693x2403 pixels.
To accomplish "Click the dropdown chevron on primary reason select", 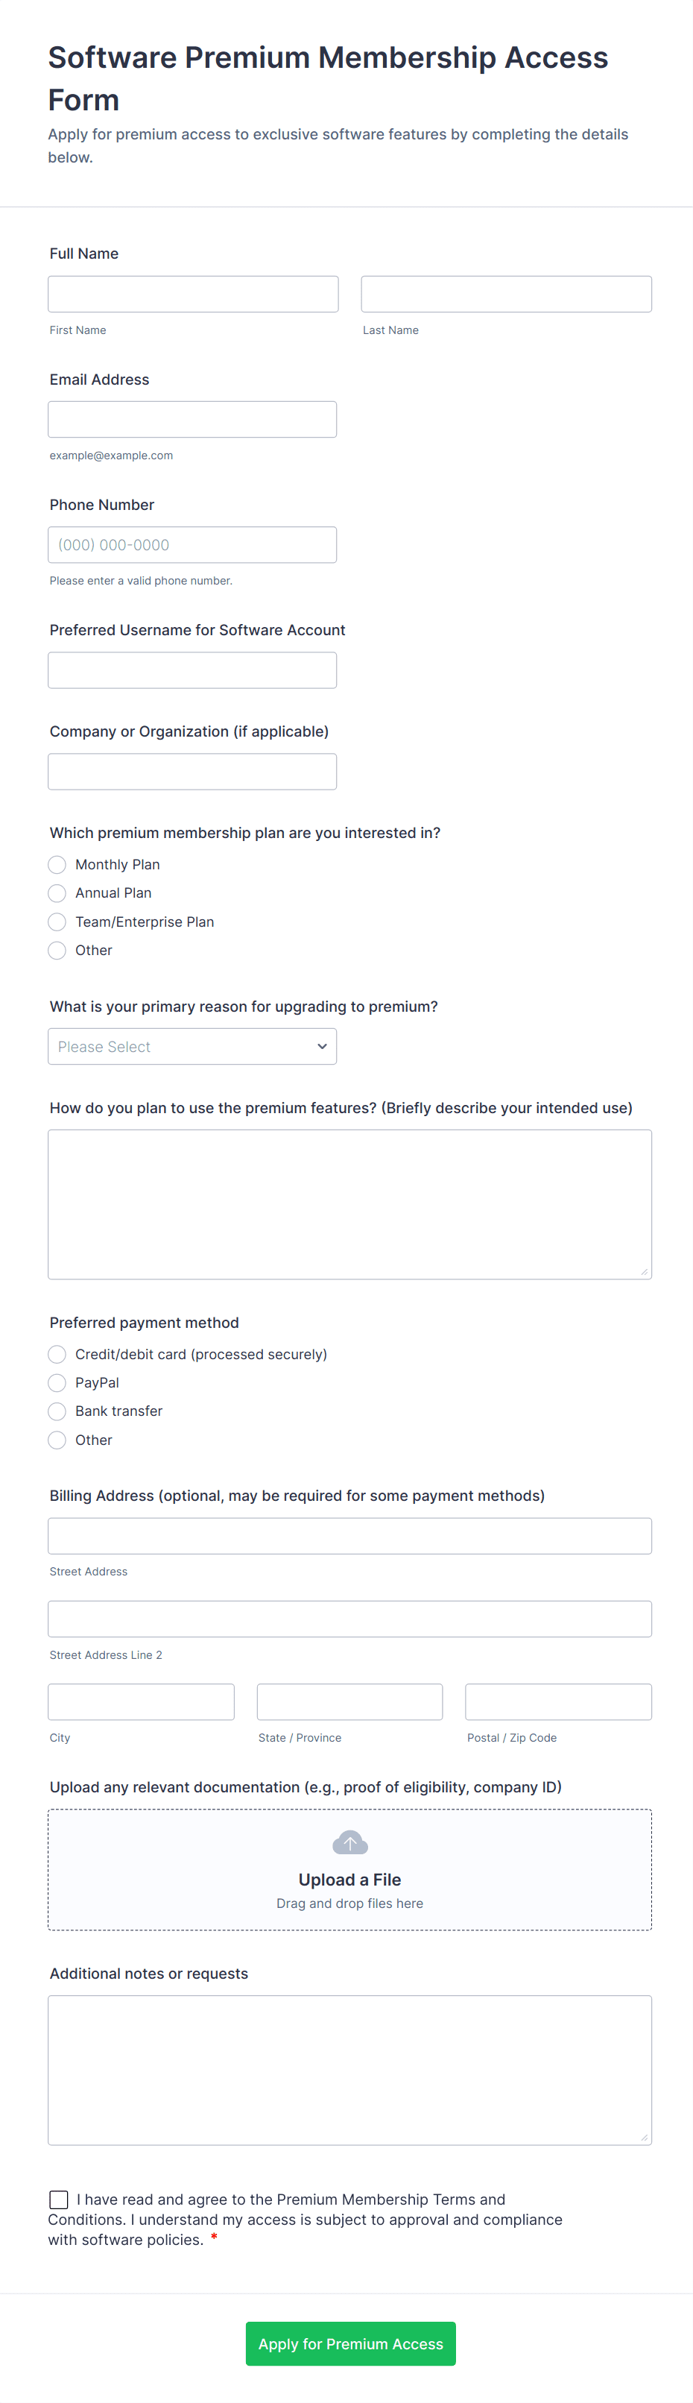I will coord(321,1046).
